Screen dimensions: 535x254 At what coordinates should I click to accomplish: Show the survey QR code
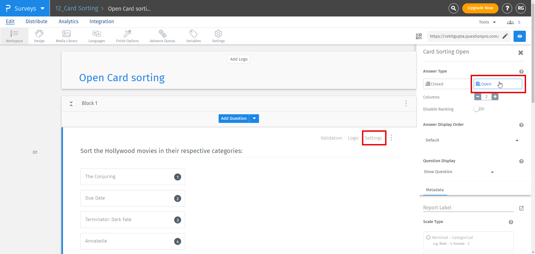tap(419, 36)
